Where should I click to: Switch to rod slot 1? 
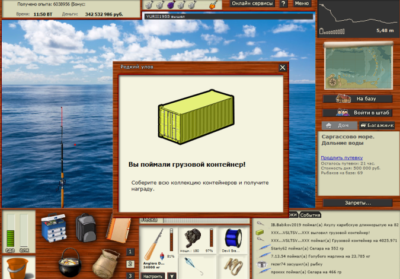[130, 252]
